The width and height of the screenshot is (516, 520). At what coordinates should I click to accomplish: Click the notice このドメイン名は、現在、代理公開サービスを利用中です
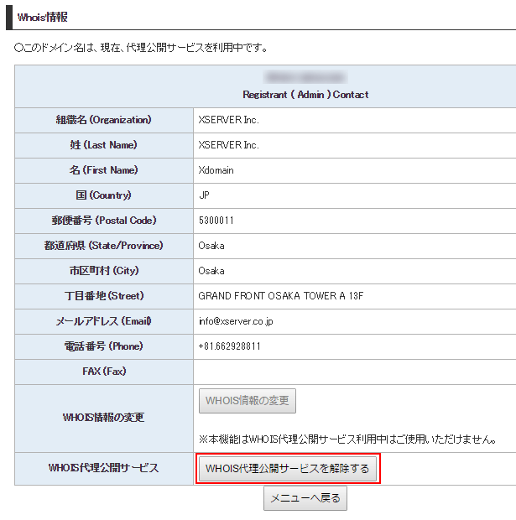[x=141, y=48]
